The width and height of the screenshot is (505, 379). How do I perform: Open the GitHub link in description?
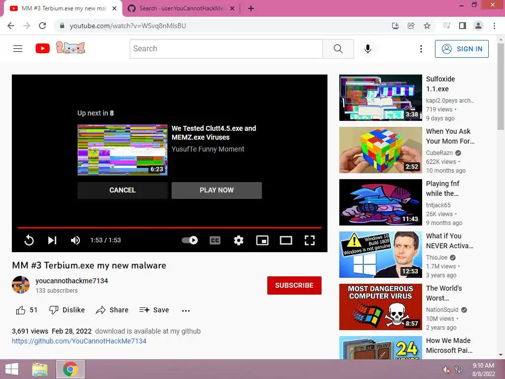point(79,341)
